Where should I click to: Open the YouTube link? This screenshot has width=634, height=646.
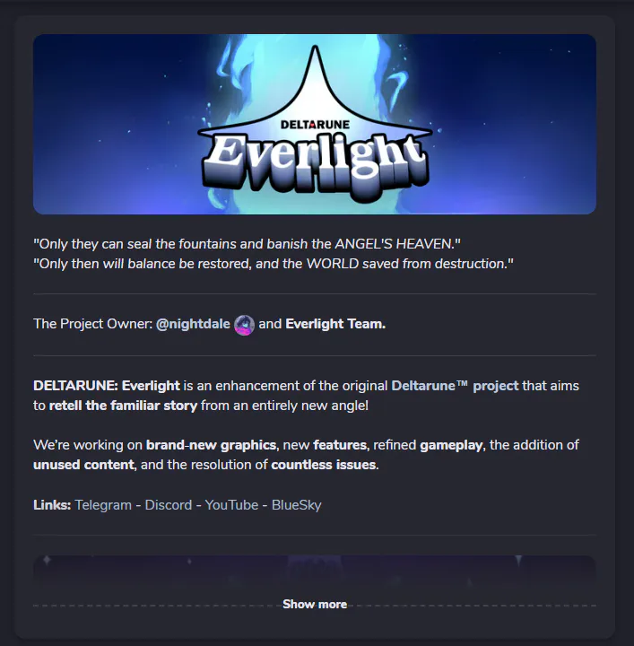tap(231, 505)
